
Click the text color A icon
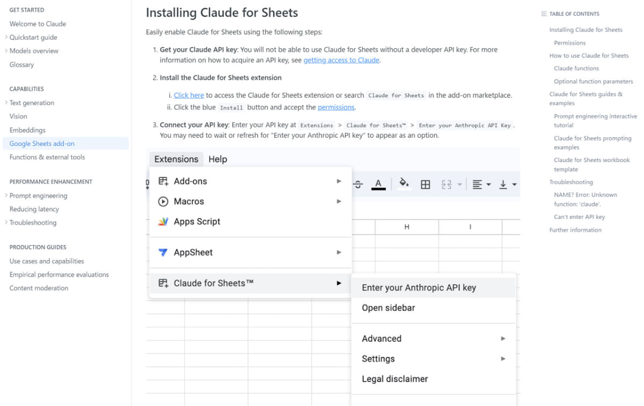[378, 184]
